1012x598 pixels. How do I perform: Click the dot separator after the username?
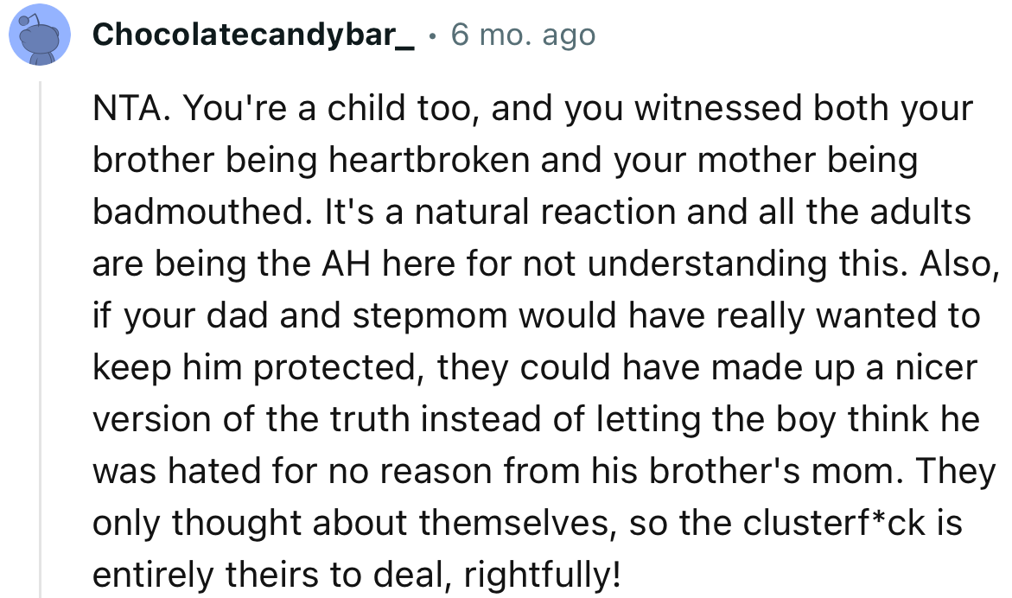pos(436,36)
